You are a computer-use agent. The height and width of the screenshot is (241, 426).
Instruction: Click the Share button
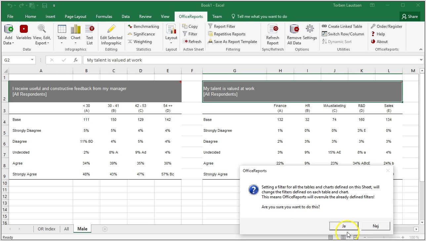(x=409, y=17)
